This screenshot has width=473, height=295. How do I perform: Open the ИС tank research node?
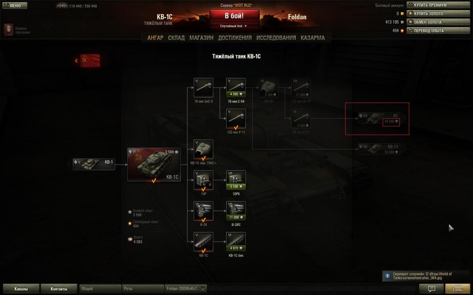click(379, 118)
